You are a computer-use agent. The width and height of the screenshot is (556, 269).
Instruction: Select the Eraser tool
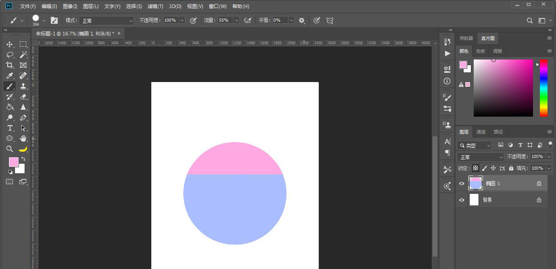23,97
